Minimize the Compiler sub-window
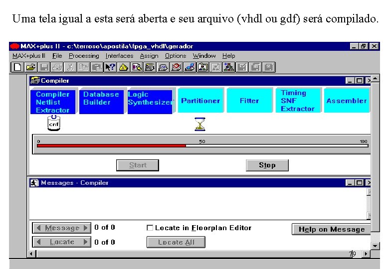389x269 pixels. click(x=350, y=81)
